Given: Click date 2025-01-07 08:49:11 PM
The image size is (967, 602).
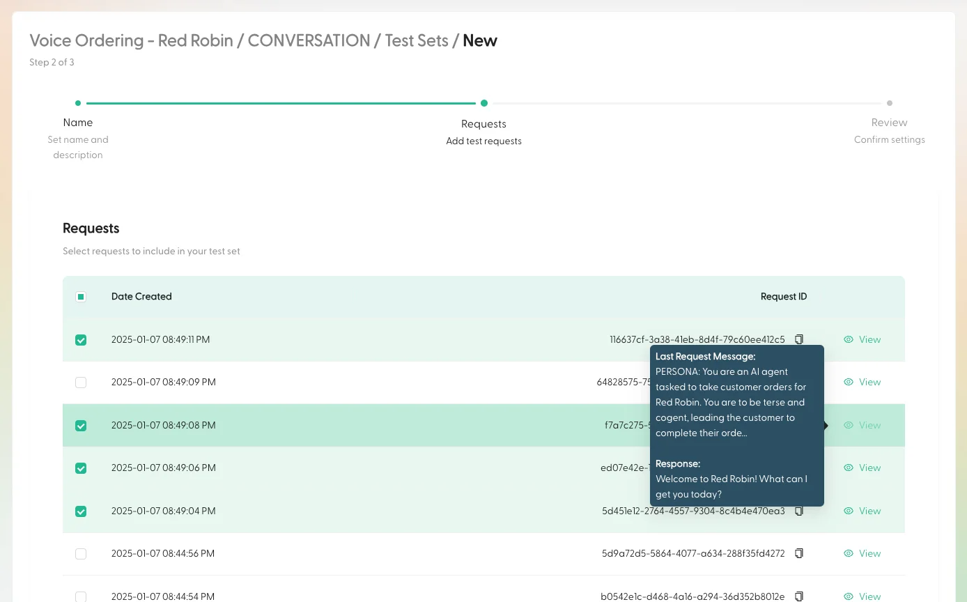Looking at the screenshot, I should coord(160,340).
